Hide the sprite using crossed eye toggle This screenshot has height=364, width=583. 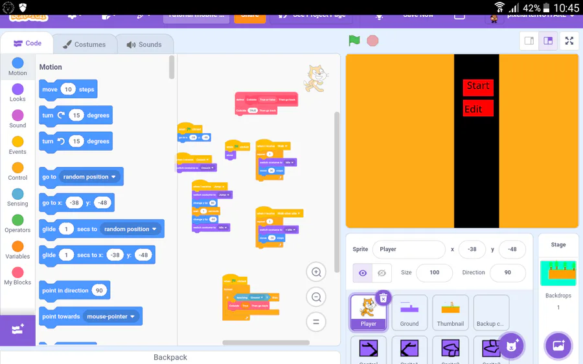pyautogui.click(x=382, y=273)
